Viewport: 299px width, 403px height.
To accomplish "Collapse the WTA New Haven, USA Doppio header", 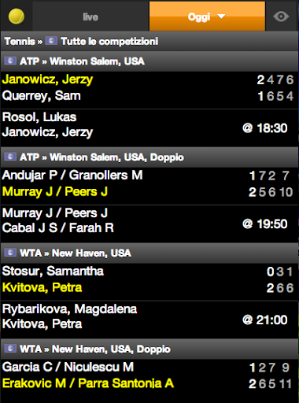I will point(149,349).
